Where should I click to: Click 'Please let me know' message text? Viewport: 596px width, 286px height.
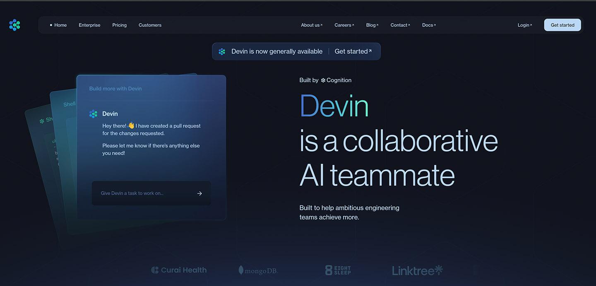[x=151, y=149]
